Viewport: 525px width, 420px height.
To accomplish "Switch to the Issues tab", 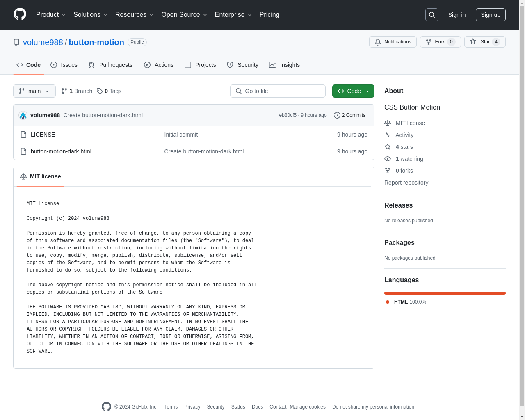I will (64, 65).
